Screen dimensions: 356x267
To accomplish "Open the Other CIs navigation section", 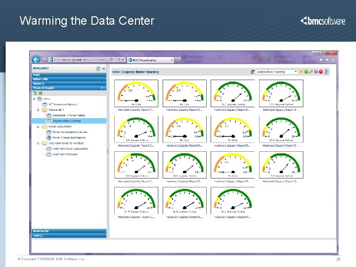I will 69,79.
